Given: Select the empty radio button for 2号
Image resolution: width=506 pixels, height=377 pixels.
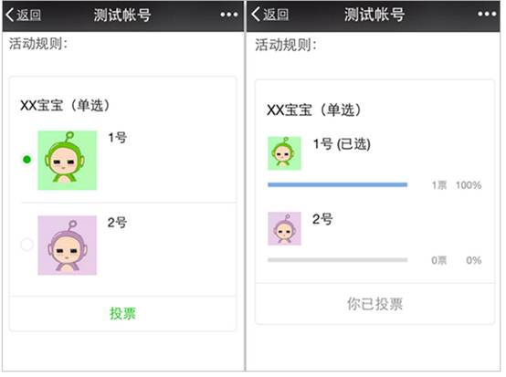Looking at the screenshot, I should (26, 244).
